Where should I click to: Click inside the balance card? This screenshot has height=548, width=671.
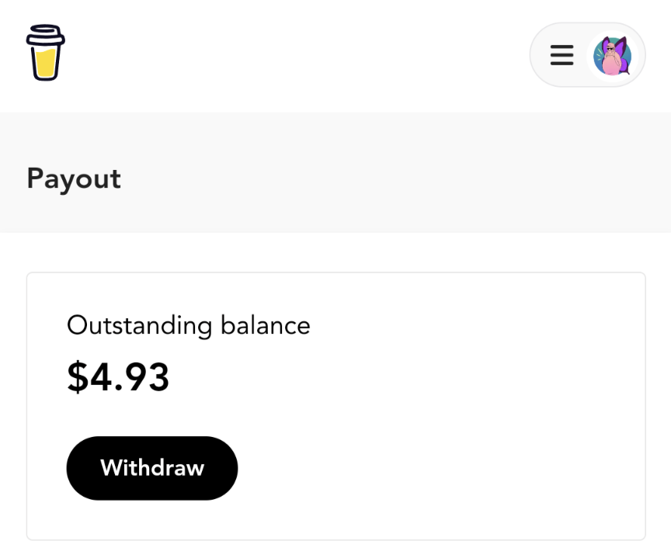(x=336, y=406)
